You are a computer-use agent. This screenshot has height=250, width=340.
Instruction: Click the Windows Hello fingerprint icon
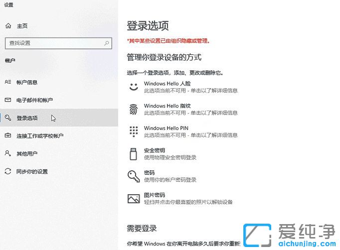[x=133, y=109]
